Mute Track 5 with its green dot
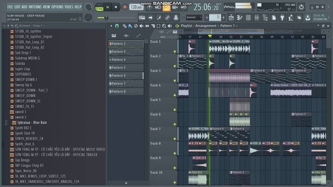Viewport: 333px width, 187px height. (175, 110)
